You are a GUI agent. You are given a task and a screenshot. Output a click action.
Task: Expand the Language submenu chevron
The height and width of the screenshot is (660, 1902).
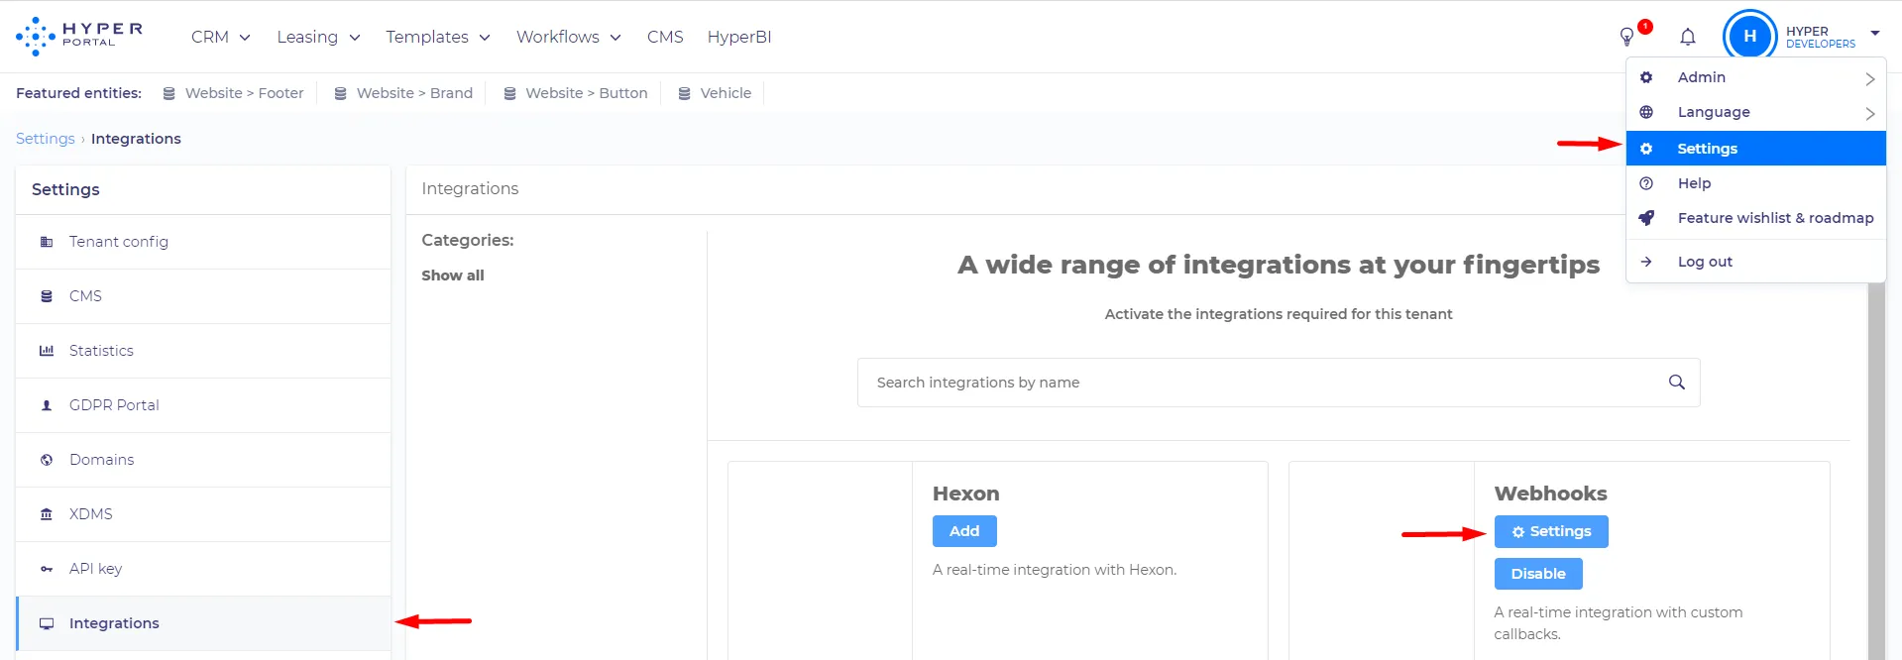click(x=1870, y=113)
